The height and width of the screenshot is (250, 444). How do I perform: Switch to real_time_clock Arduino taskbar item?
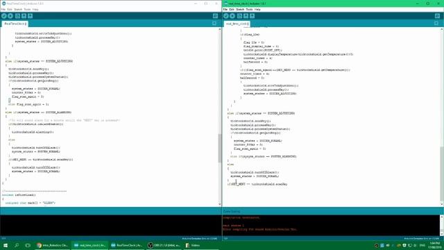(x=90, y=245)
